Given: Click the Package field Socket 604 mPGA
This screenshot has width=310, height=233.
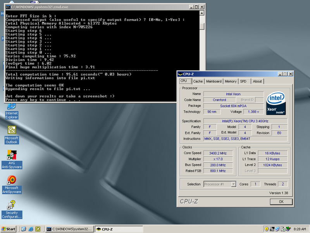Looking at the screenshot, I should point(234,106).
